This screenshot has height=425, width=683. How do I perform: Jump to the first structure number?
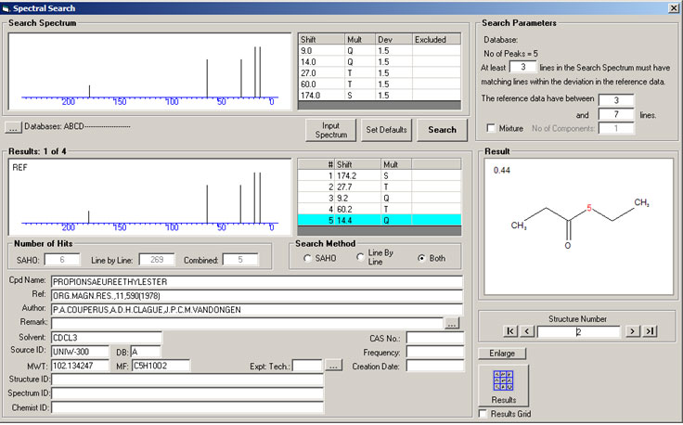click(509, 331)
